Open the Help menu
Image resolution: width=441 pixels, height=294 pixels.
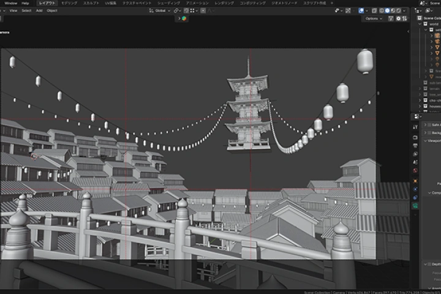25,3
